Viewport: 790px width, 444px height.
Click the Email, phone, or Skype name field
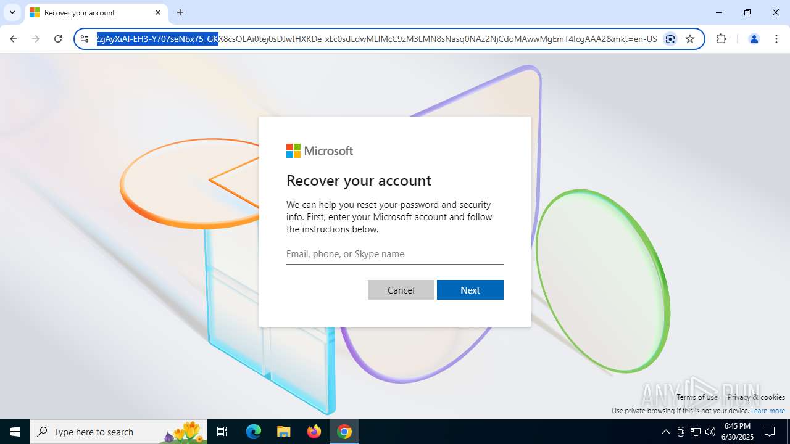[395, 254]
